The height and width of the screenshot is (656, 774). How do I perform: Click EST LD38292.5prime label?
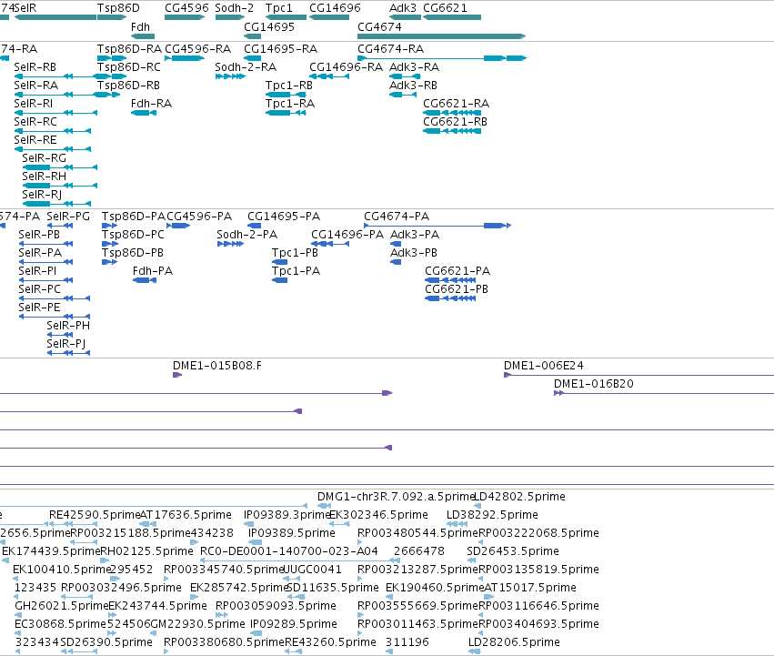coord(492,515)
